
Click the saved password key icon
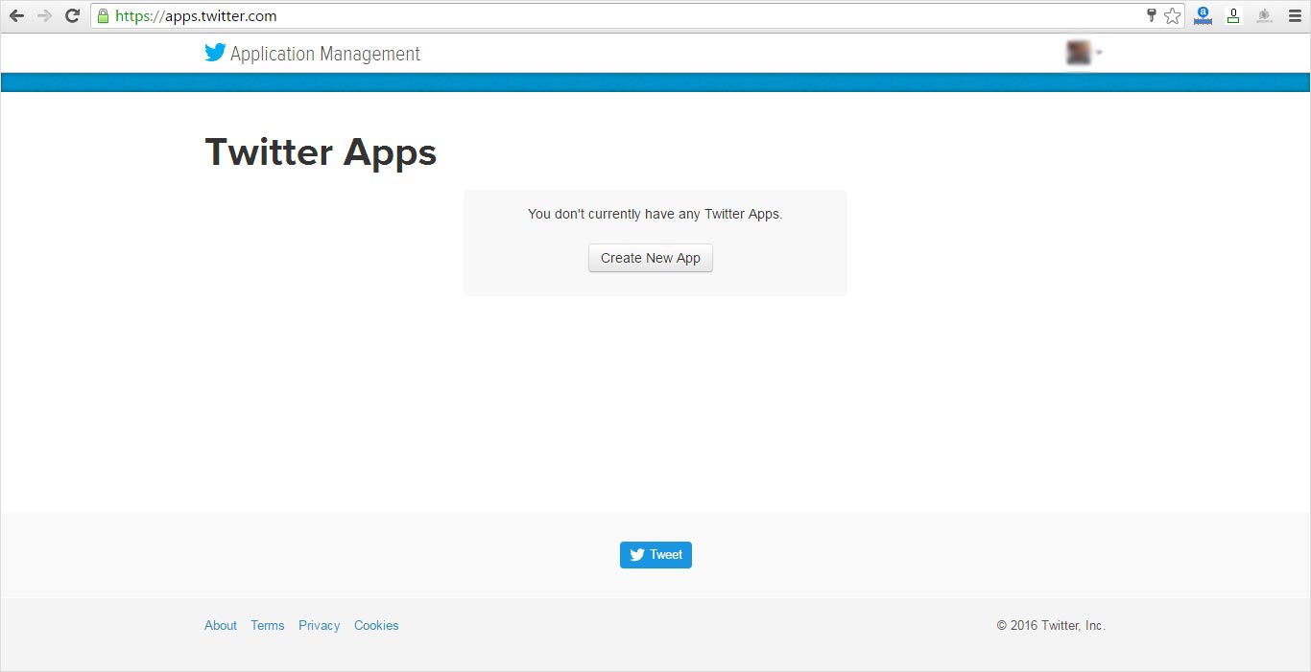pos(1152,15)
